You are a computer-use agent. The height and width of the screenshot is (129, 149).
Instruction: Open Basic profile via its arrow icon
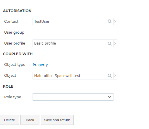point(115,43)
